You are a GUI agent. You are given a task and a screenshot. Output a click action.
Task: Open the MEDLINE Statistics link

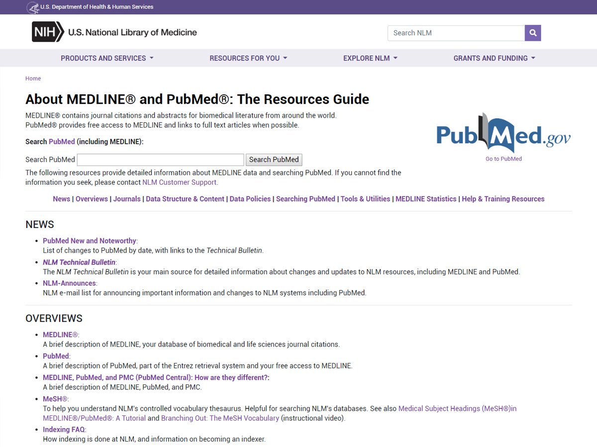click(426, 199)
